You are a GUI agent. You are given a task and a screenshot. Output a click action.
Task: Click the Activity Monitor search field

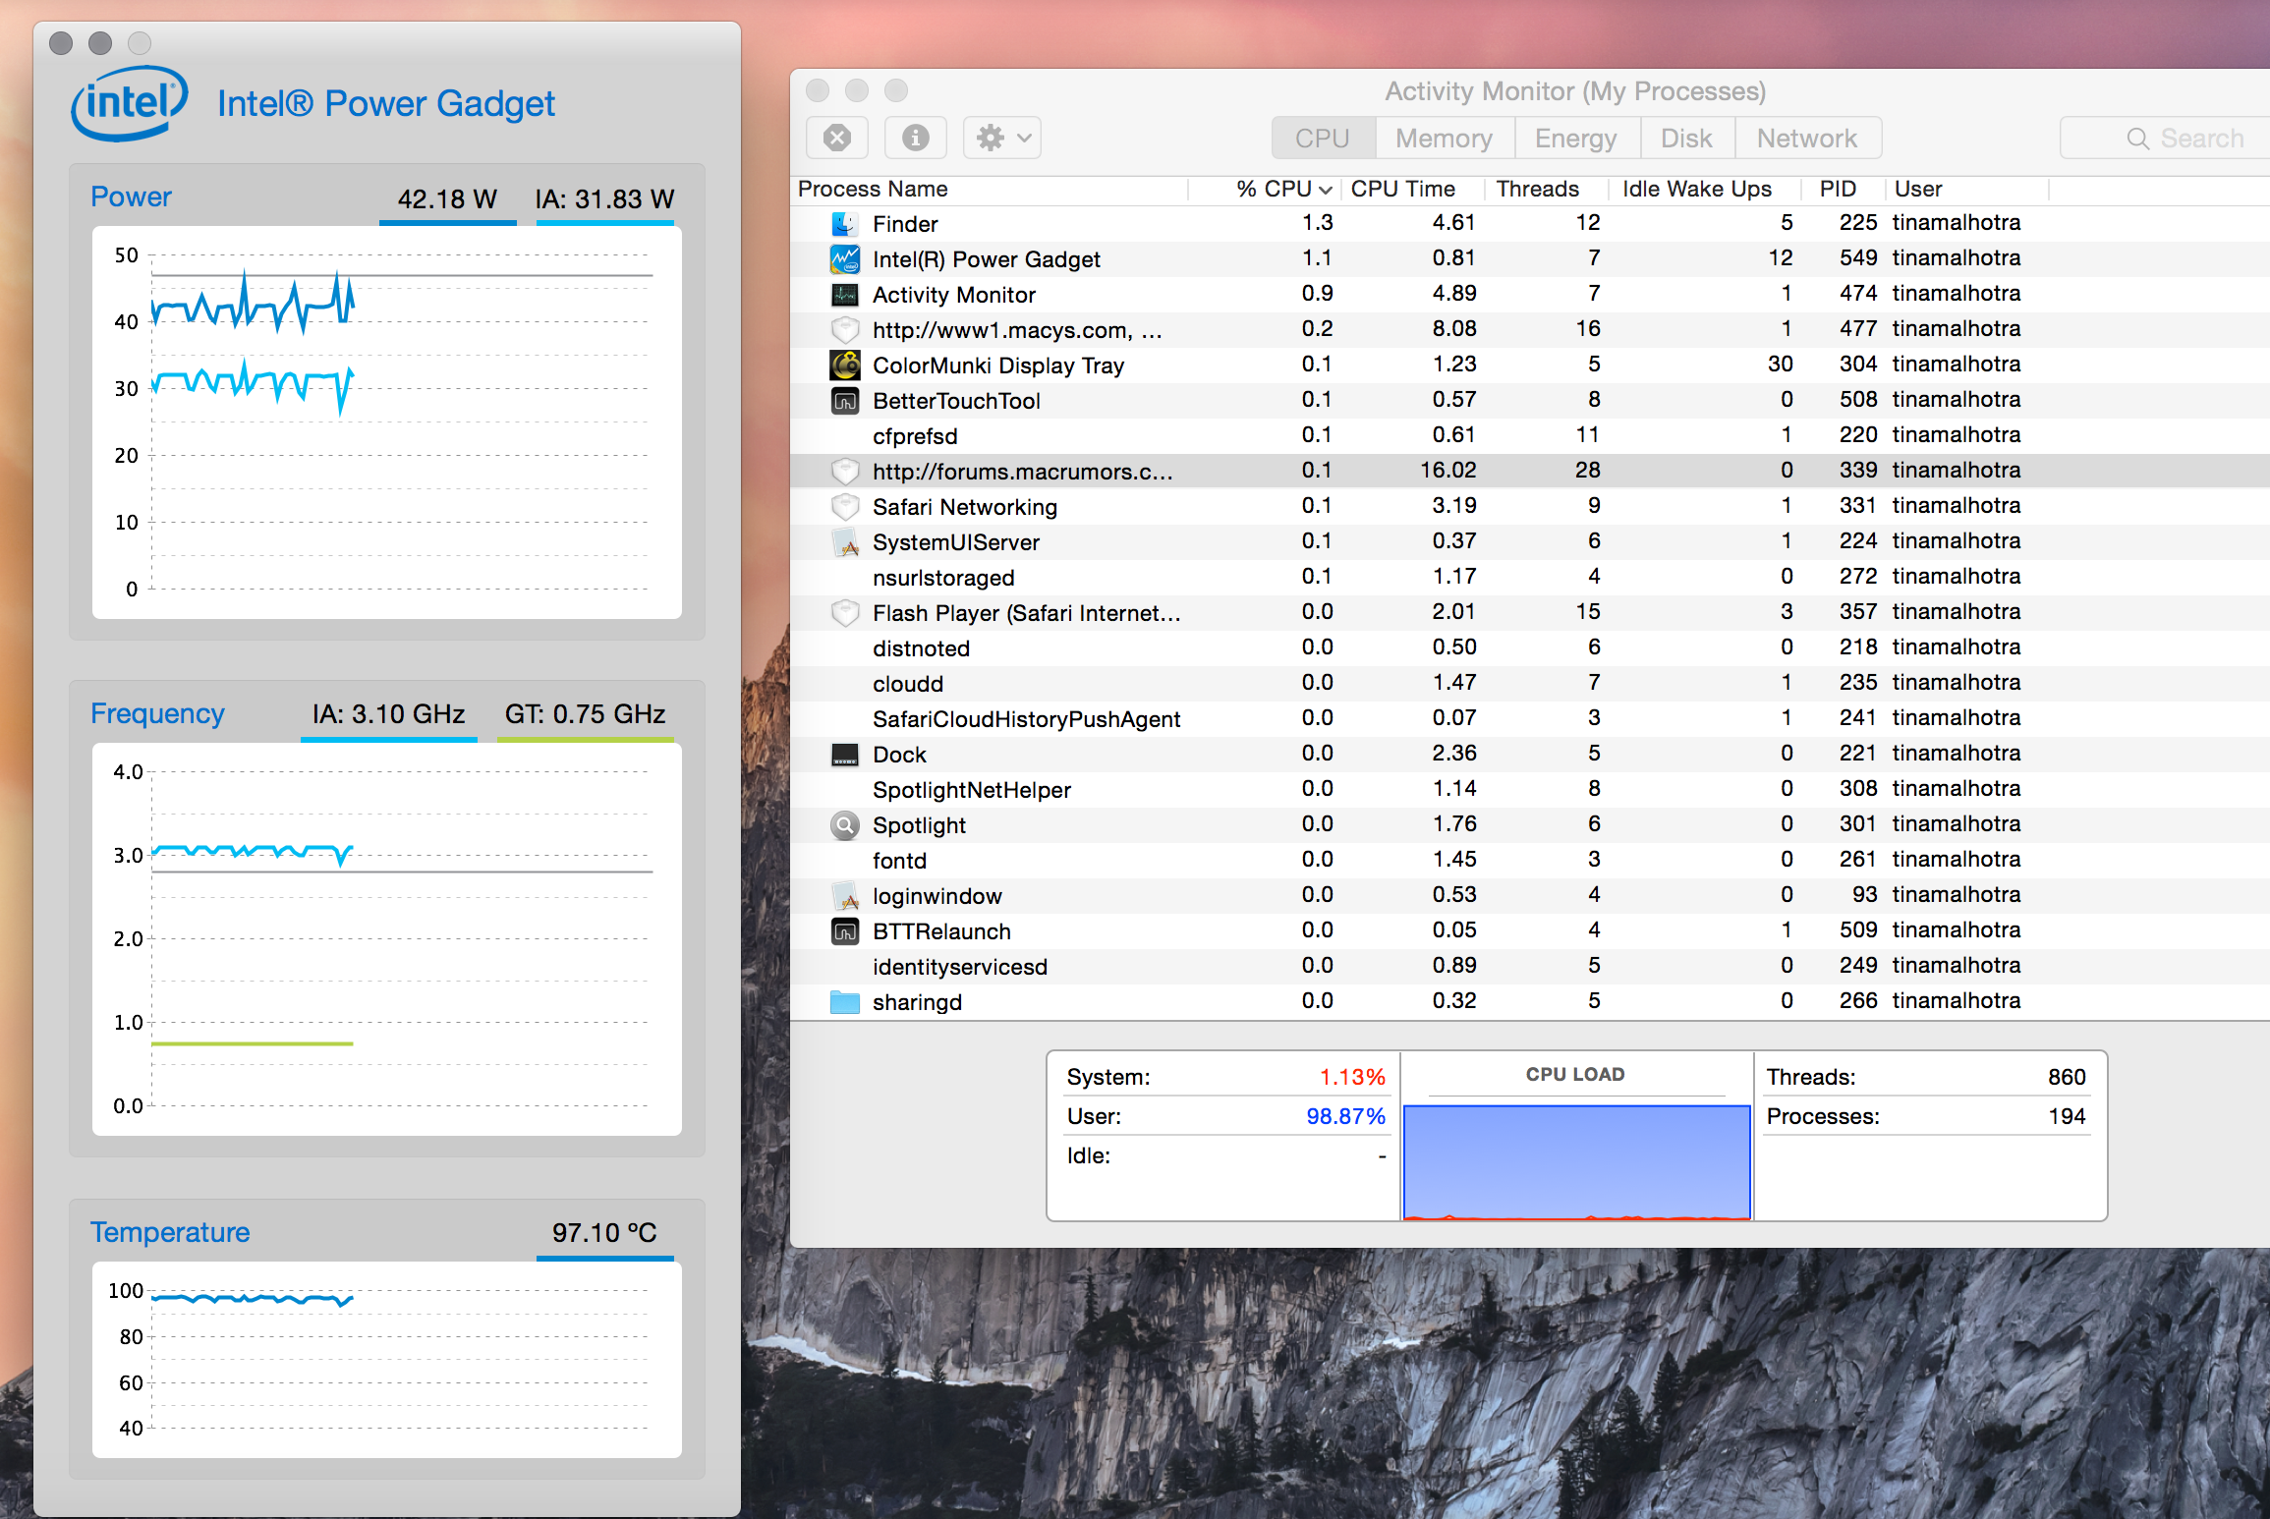[2166, 138]
